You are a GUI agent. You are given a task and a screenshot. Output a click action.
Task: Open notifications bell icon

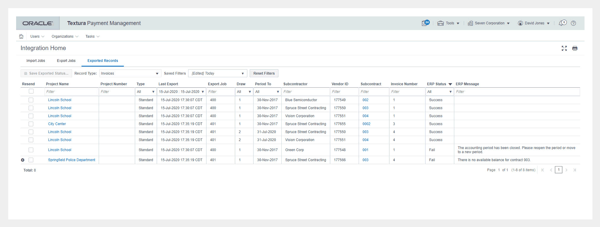562,23
